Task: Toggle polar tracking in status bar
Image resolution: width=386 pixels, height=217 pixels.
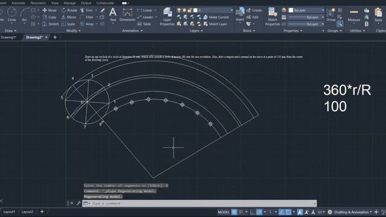Action: click(x=259, y=212)
